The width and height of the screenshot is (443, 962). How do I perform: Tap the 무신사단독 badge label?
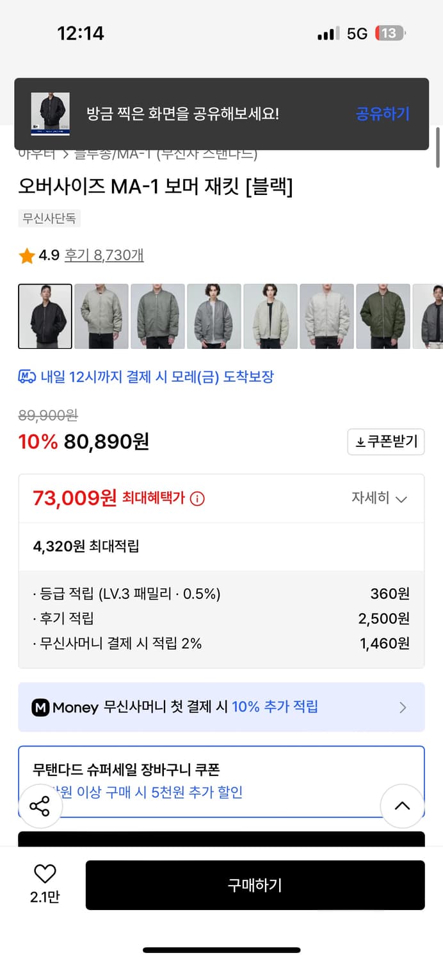click(49, 219)
